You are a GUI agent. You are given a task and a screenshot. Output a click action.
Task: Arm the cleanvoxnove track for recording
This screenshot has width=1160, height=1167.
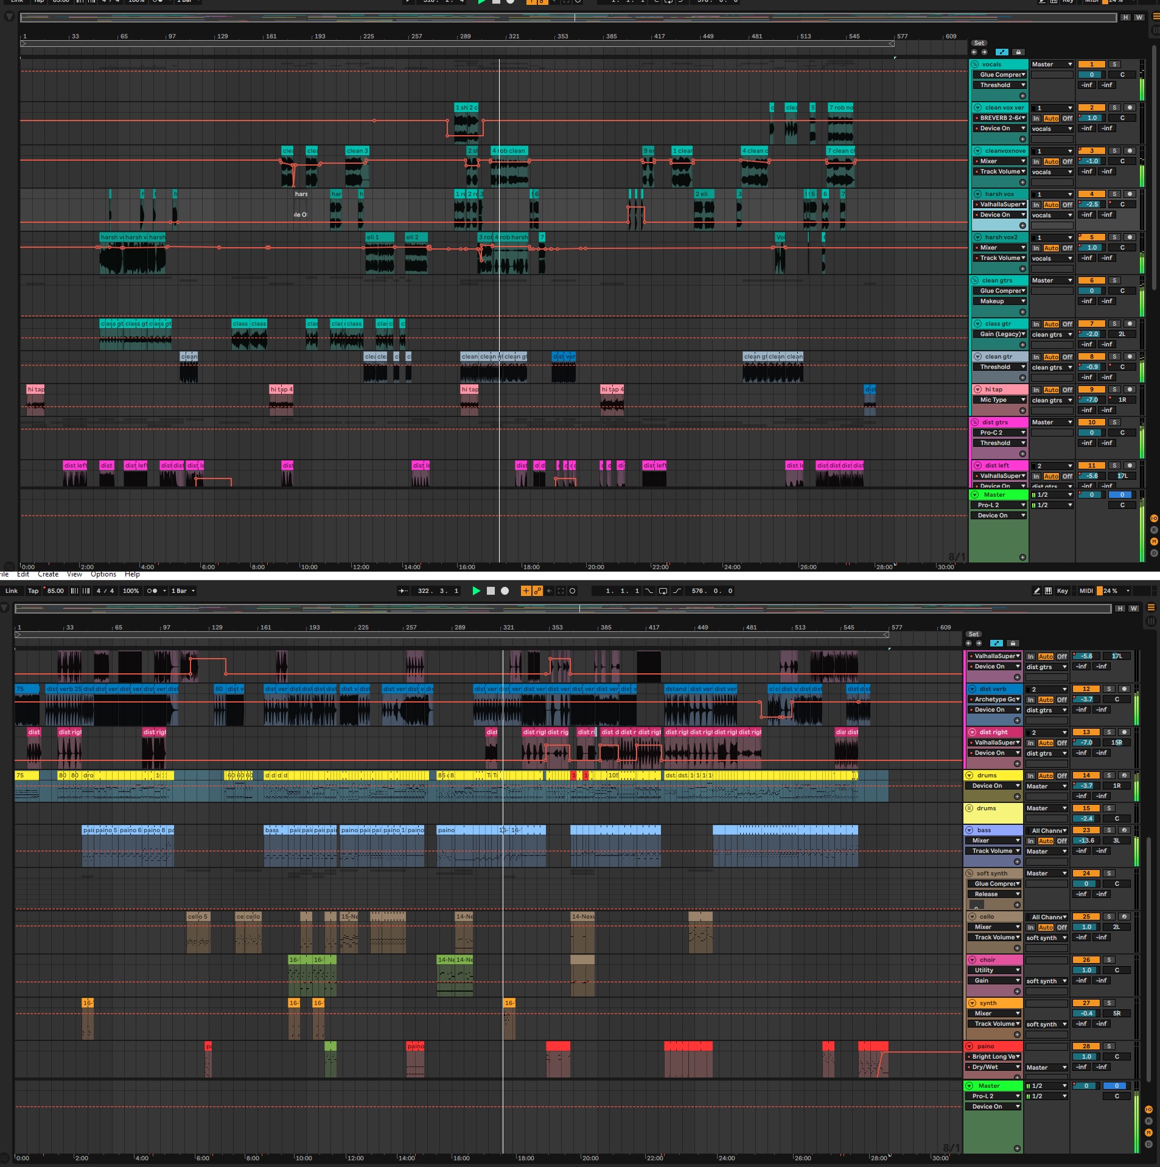click(1130, 151)
